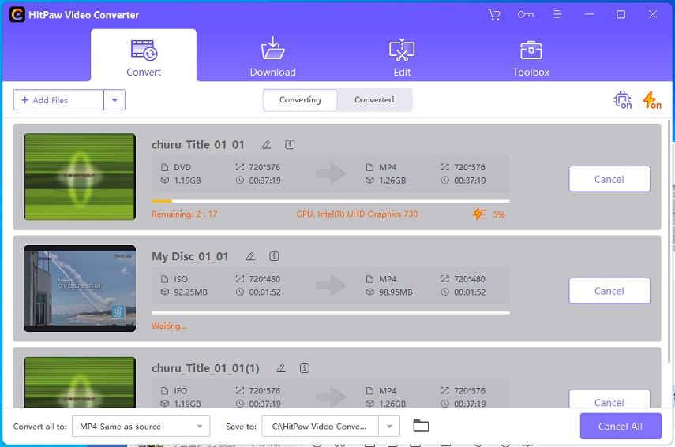Image resolution: width=675 pixels, height=447 pixels.
Task: Click source format DVD of churu_Title_01_01
Action: (182, 167)
